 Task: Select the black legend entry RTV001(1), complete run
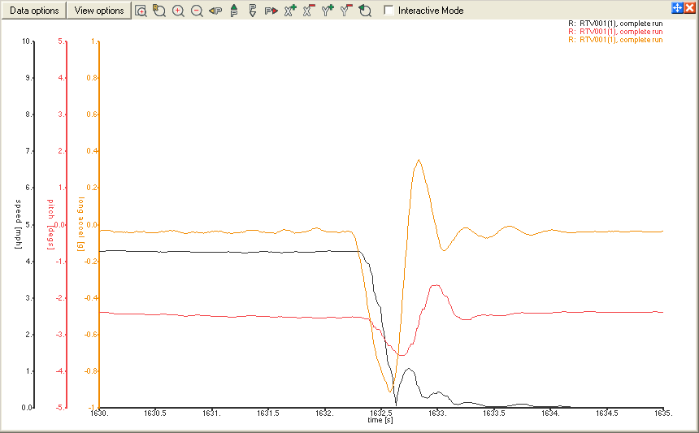[x=615, y=24]
